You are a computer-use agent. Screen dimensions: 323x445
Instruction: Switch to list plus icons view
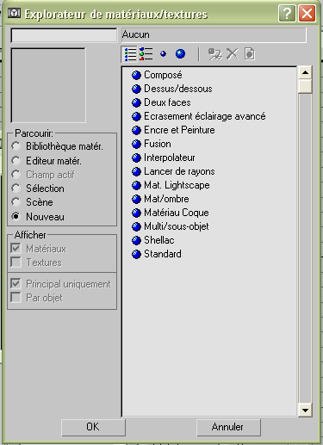pyautogui.click(x=146, y=54)
